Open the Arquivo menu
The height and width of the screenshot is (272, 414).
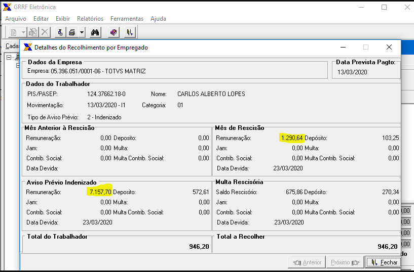(16, 19)
